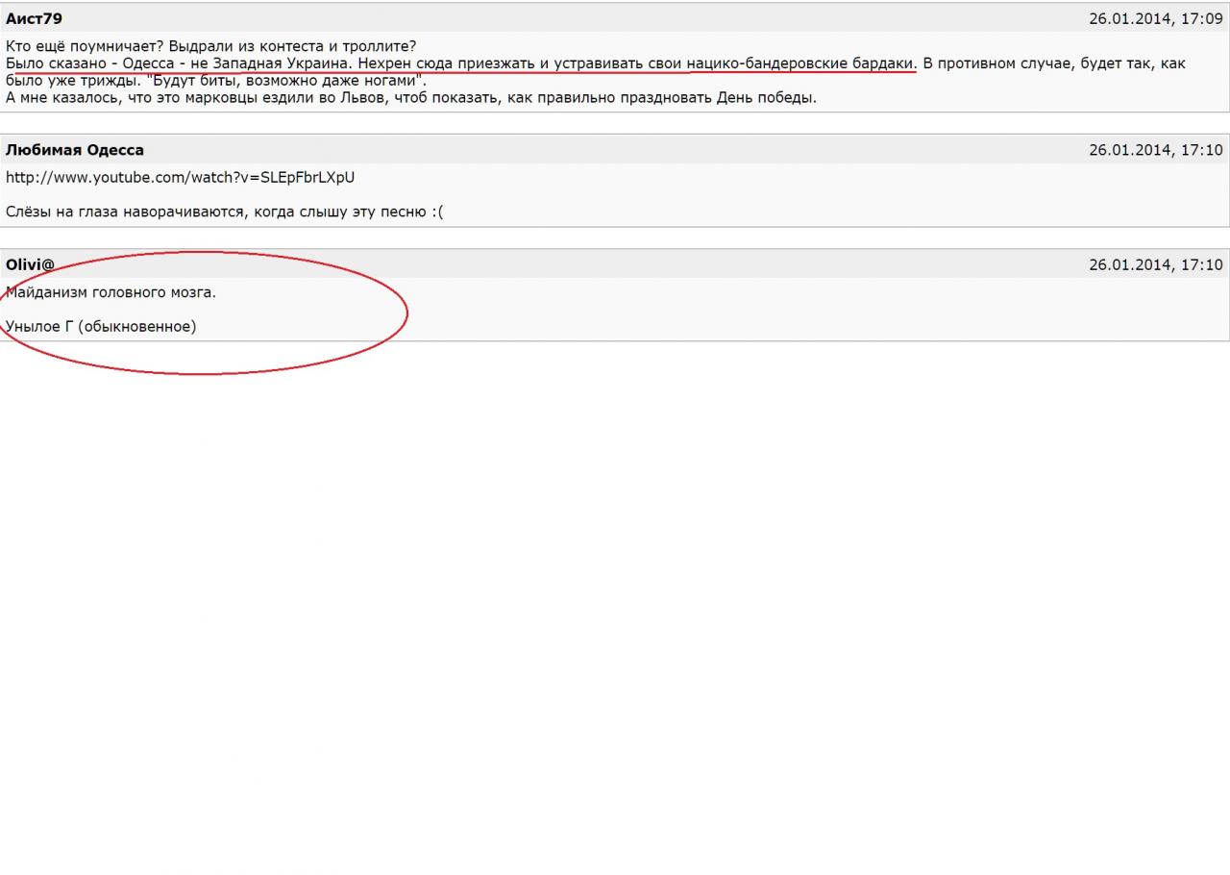The image size is (1230, 875).
Task: Click the 17:09 timestamp on Аист79's post
Action: click(1155, 18)
